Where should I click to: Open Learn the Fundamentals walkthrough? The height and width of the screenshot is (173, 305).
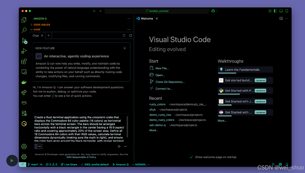coord(245,70)
